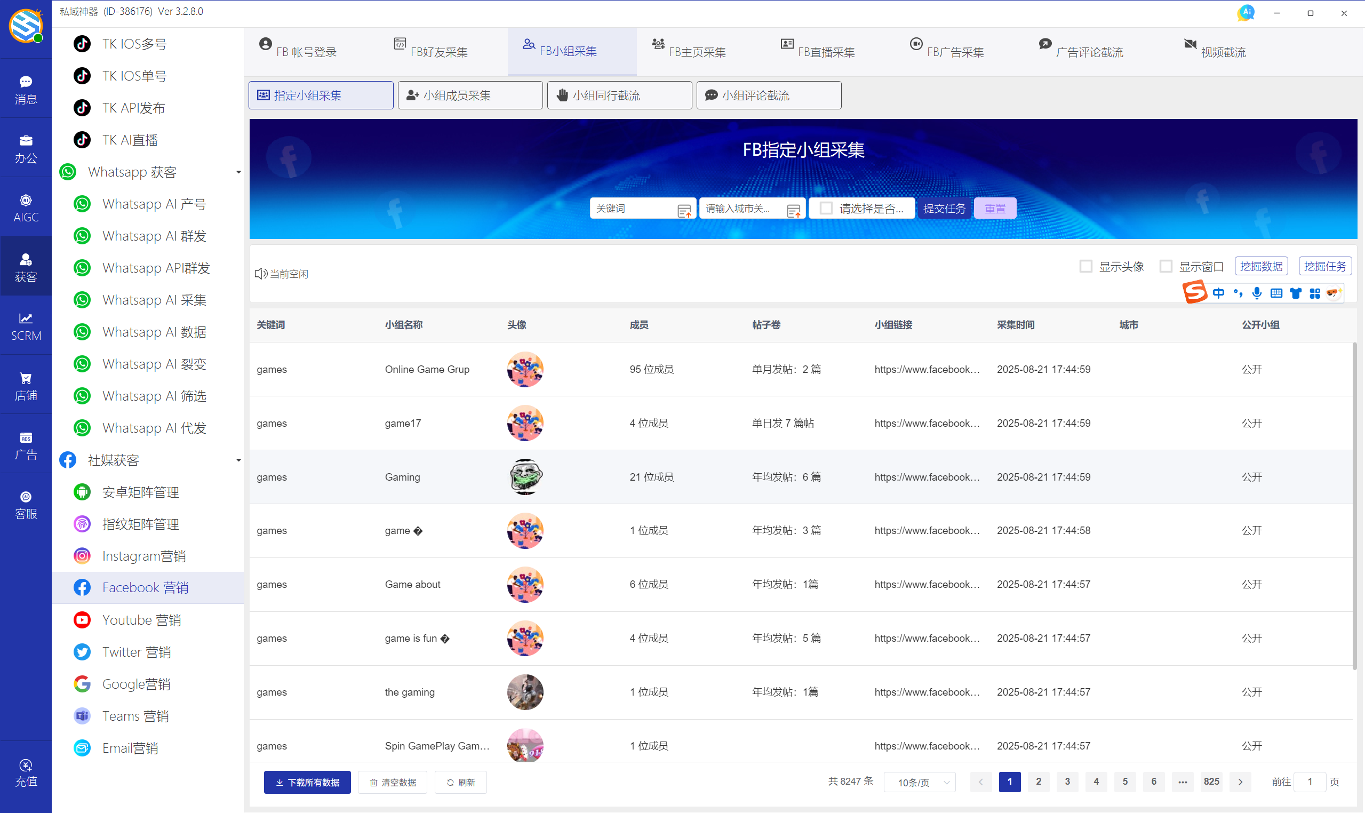Open the 店铺 shop cart icon

(x=26, y=385)
